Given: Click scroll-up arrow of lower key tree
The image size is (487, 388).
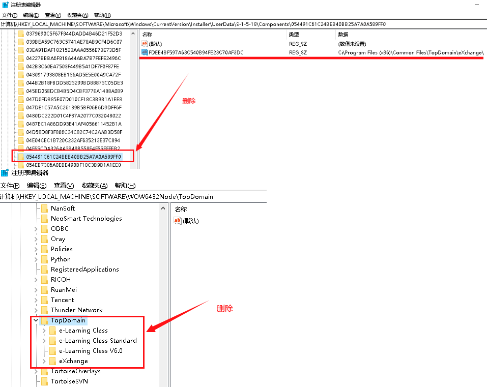Looking at the screenshot, I should 163,208.
